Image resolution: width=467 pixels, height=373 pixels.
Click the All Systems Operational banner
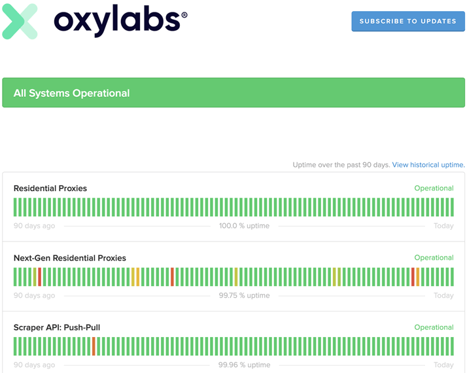pos(233,93)
